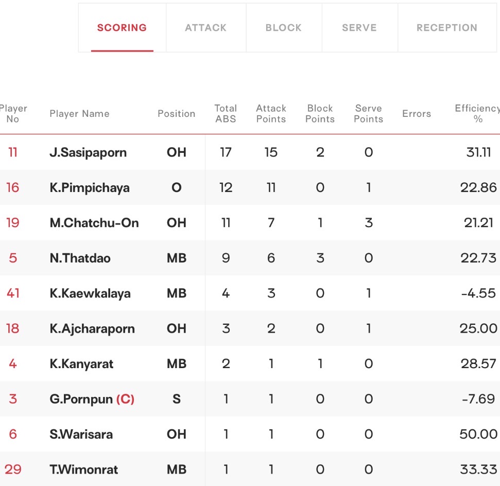Screen dimensions: 500x486
Task: Sort by Block Points column header
Action: click(320, 114)
